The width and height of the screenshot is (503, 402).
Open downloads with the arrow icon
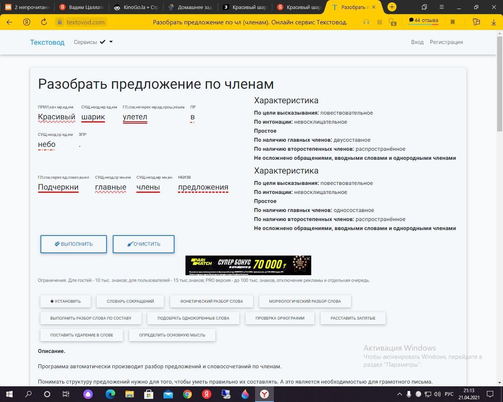click(x=494, y=22)
